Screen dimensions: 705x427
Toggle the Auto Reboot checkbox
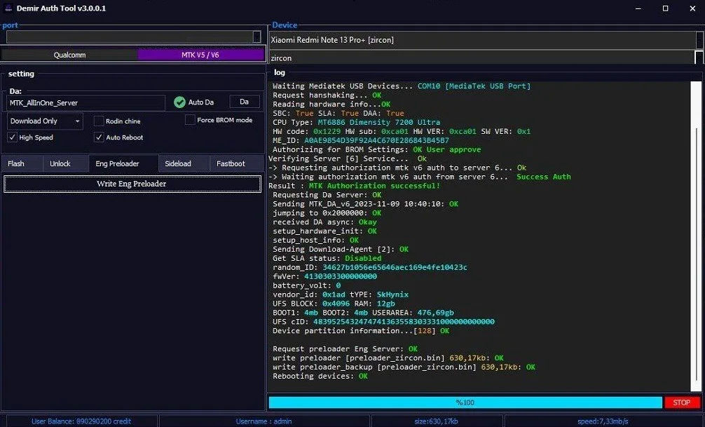tap(99, 137)
